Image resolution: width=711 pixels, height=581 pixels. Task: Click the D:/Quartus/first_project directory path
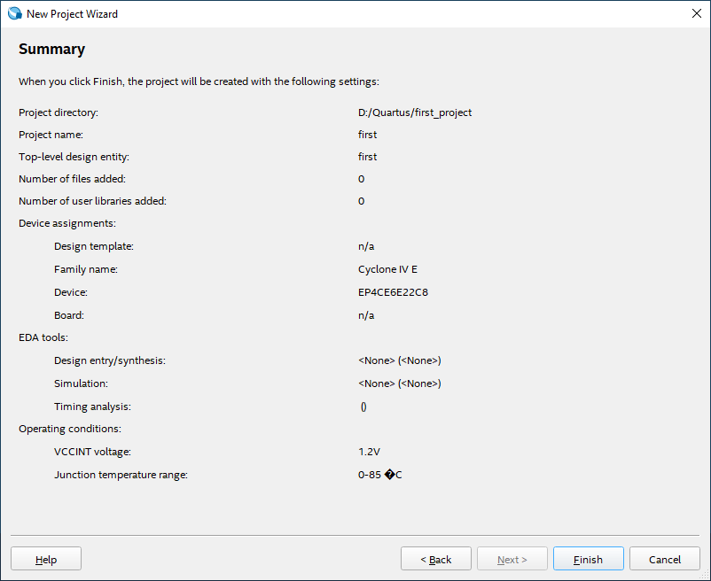[x=414, y=112]
